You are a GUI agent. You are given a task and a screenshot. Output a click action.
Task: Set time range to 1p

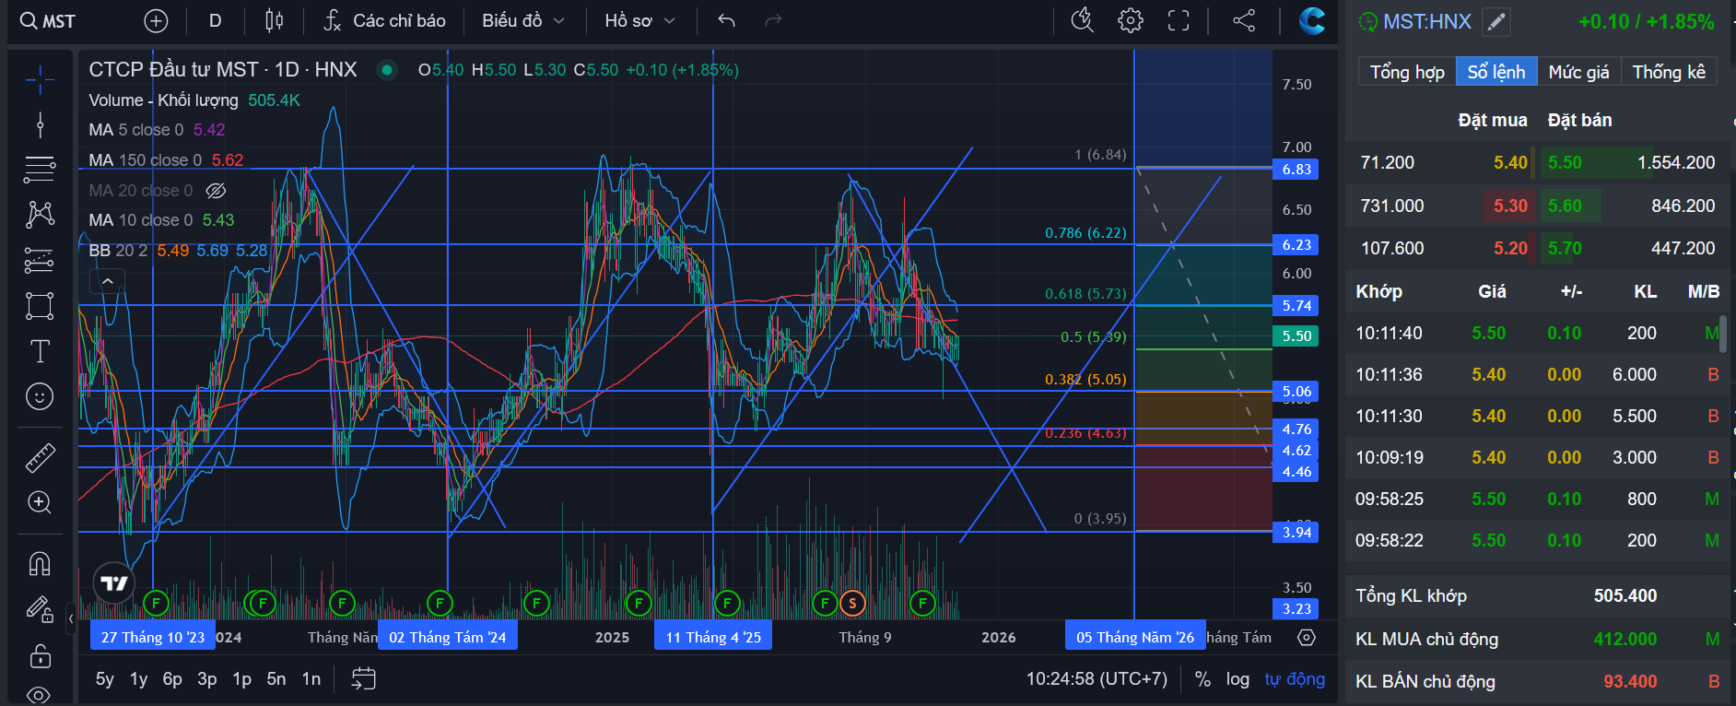tap(242, 679)
